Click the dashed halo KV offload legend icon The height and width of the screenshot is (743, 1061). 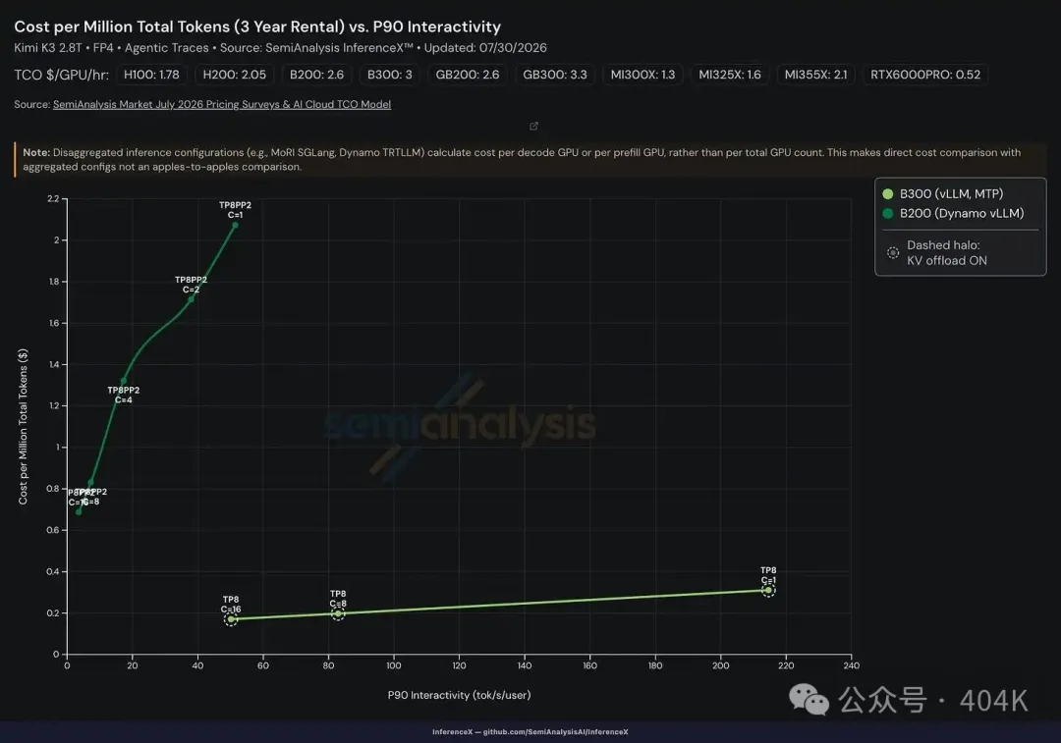click(x=893, y=253)
